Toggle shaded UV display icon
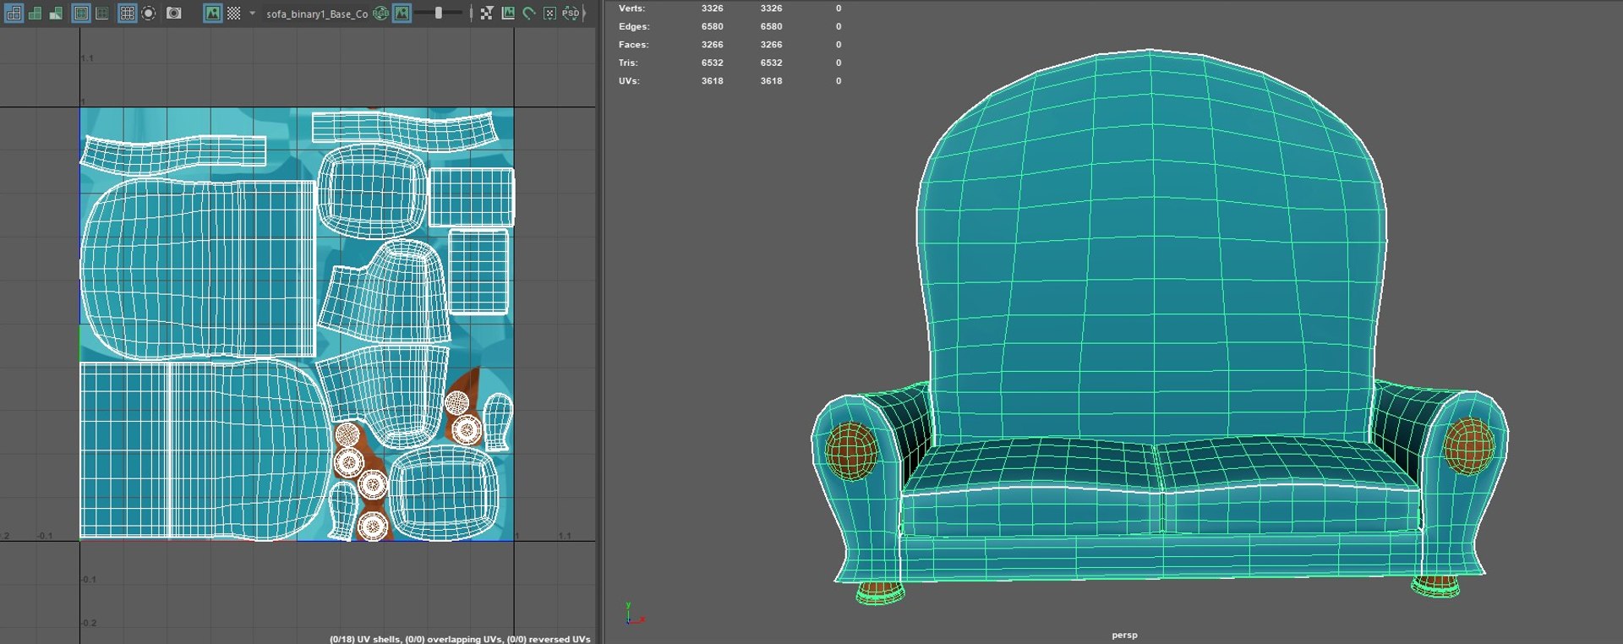 [x=35, y=14]
